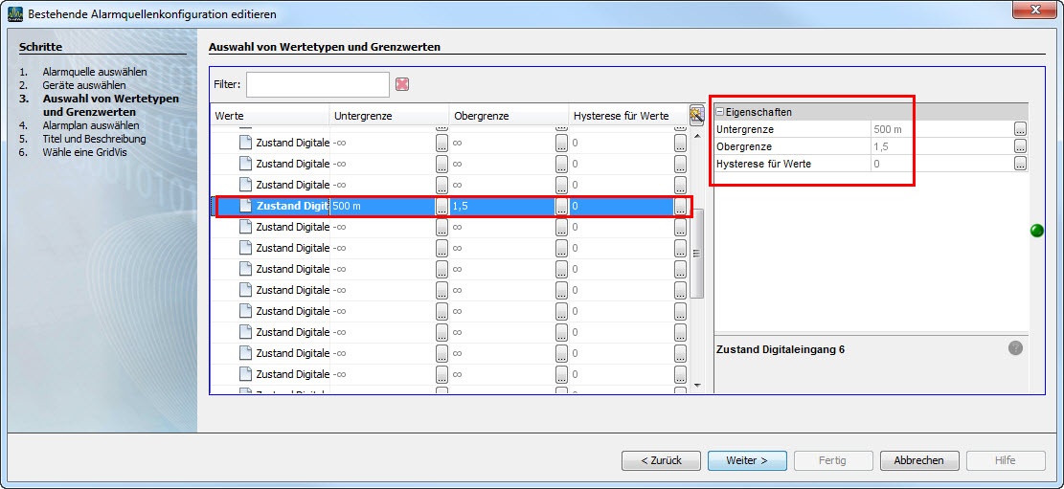This screenshot has width=1064, height=489.
Task: Go back with the Zurück button
Action: (x=661, y=460)
